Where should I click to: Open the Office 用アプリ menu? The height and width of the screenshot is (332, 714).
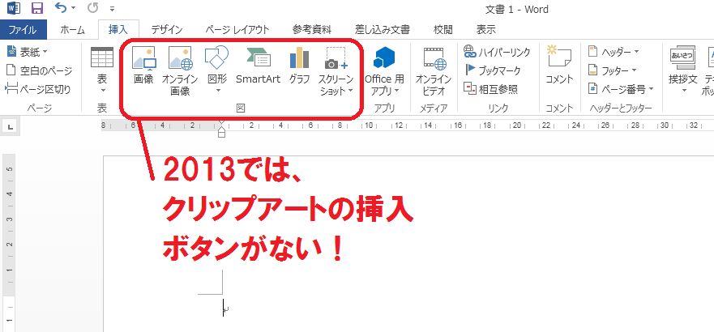pyautogui.click(x=384, y=72)
